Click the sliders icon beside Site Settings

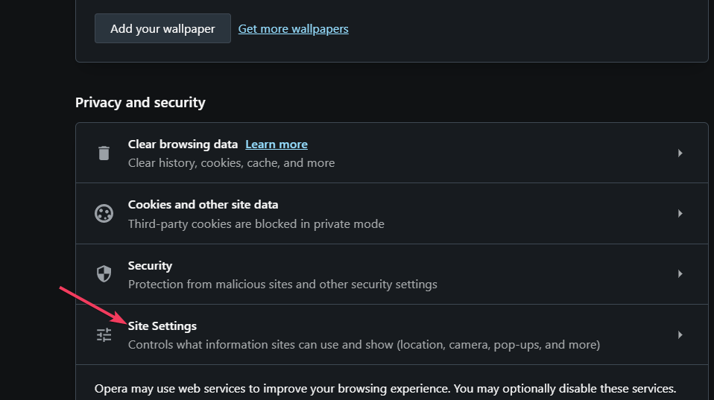[104, 335]
